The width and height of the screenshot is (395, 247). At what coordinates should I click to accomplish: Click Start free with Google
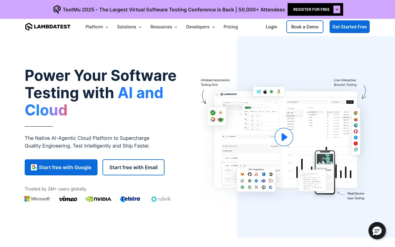(61, 167)
